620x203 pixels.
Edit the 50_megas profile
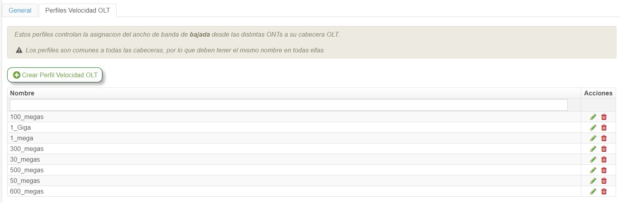[593, 181]
